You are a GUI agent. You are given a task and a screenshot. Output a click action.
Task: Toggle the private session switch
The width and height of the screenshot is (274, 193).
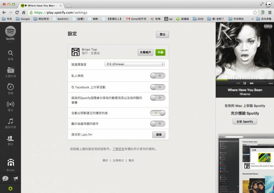point(158,76)
